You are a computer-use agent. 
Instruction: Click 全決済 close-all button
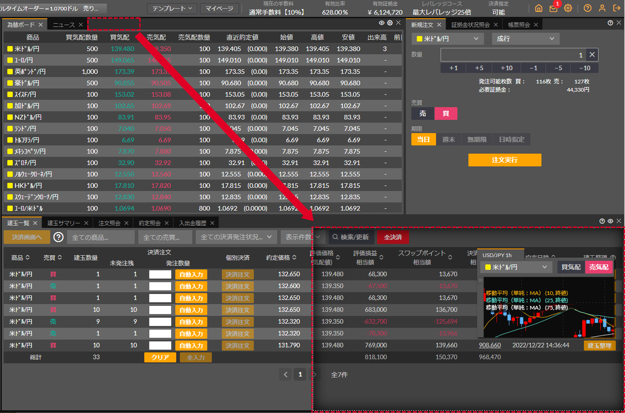click(x=393, y=237)
